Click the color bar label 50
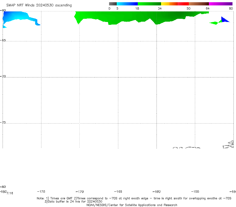Viewport: 236px width, 207px height. point(188,8)
